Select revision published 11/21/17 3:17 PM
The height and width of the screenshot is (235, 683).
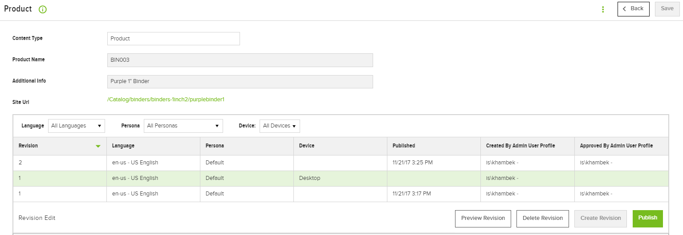click(x=341, y=194)
